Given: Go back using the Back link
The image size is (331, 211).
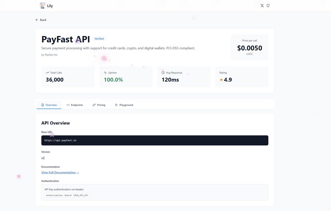Looking at the screenshot, I should click(x=41, y=20).
